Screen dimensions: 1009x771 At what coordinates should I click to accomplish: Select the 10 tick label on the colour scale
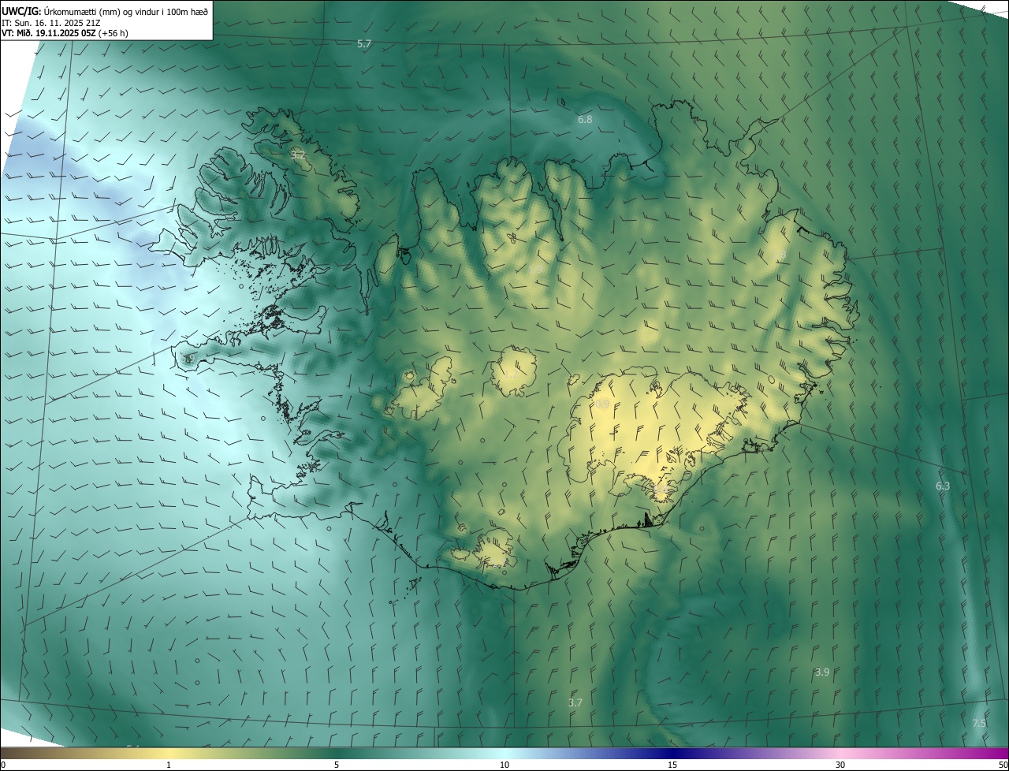pyautogui.click(x=504, y=765)
